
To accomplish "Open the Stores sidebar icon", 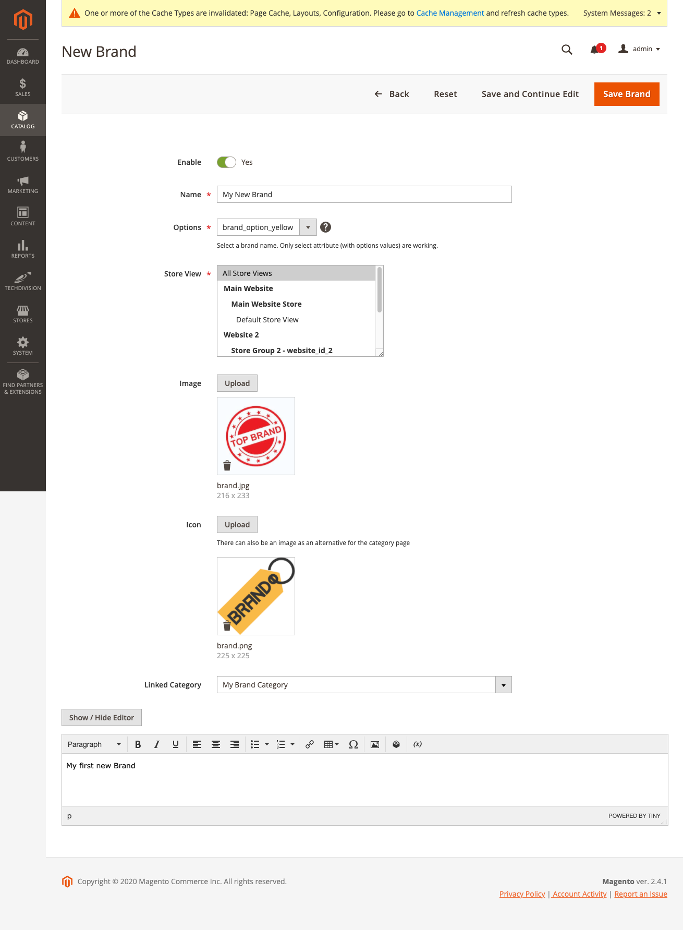I will point(23,314).
